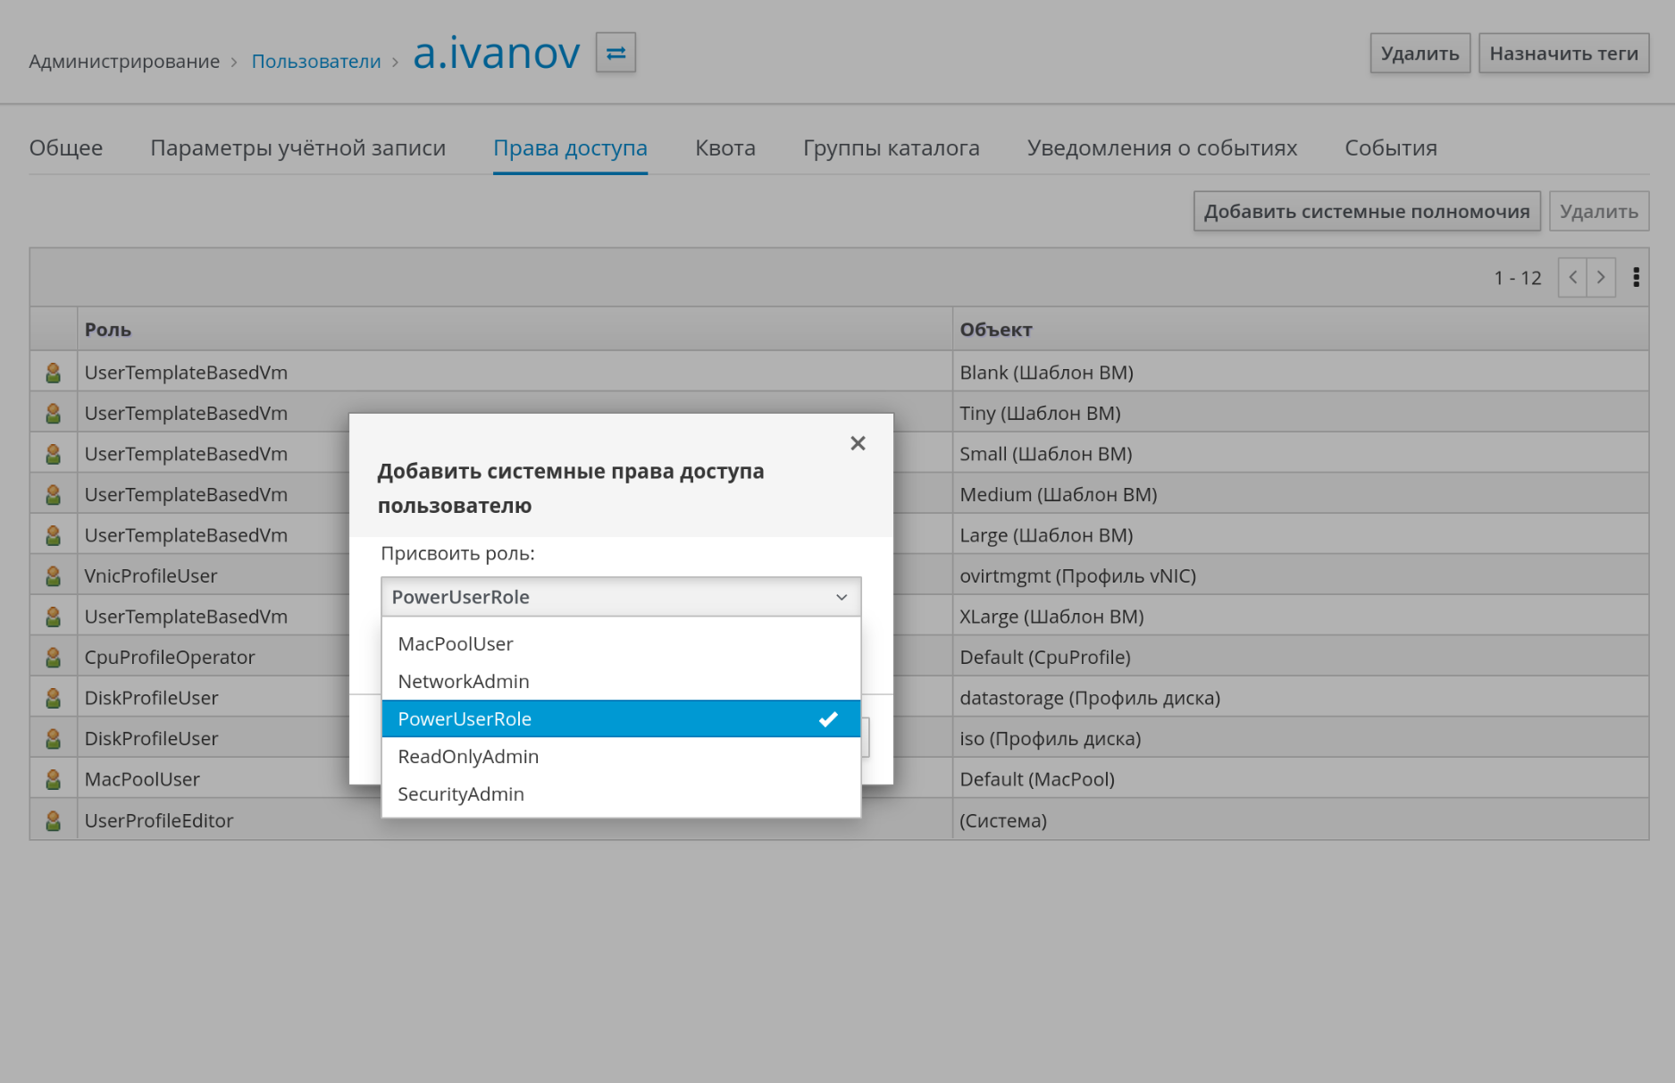Select SecurityAdmin role option

pos(461,794)
